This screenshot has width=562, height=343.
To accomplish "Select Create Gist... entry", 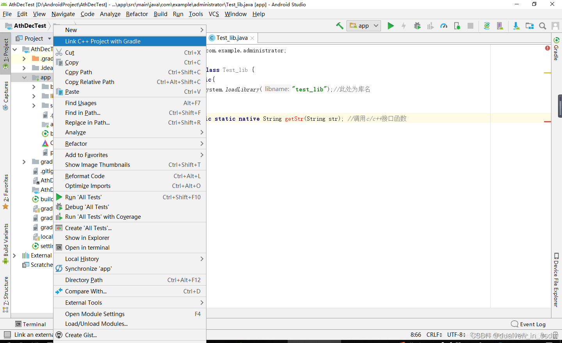I will [130, 335].
